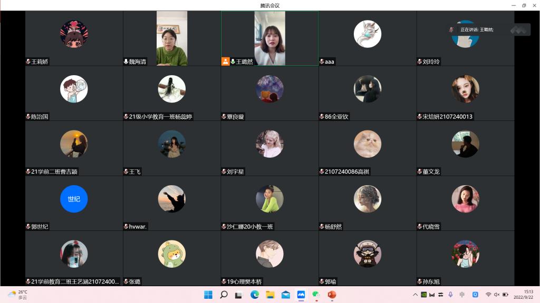Open PowerPoint from the taskbar
This screenshot has width=540, height=303.
pyautogui.click(x=332, y=295)
